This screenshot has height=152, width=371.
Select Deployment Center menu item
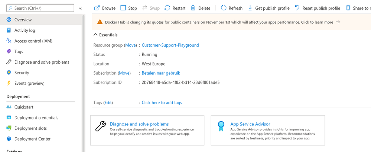[x=32, y=139]
